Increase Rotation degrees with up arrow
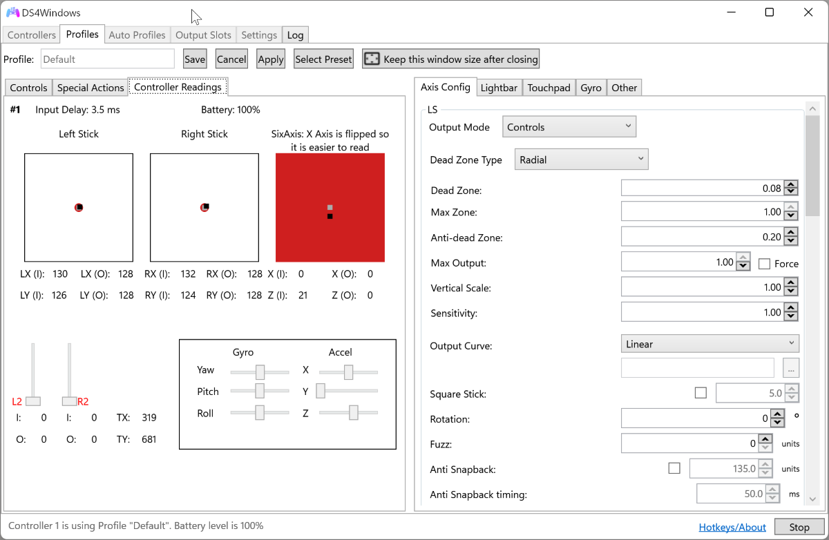 [x=777, y=414]
